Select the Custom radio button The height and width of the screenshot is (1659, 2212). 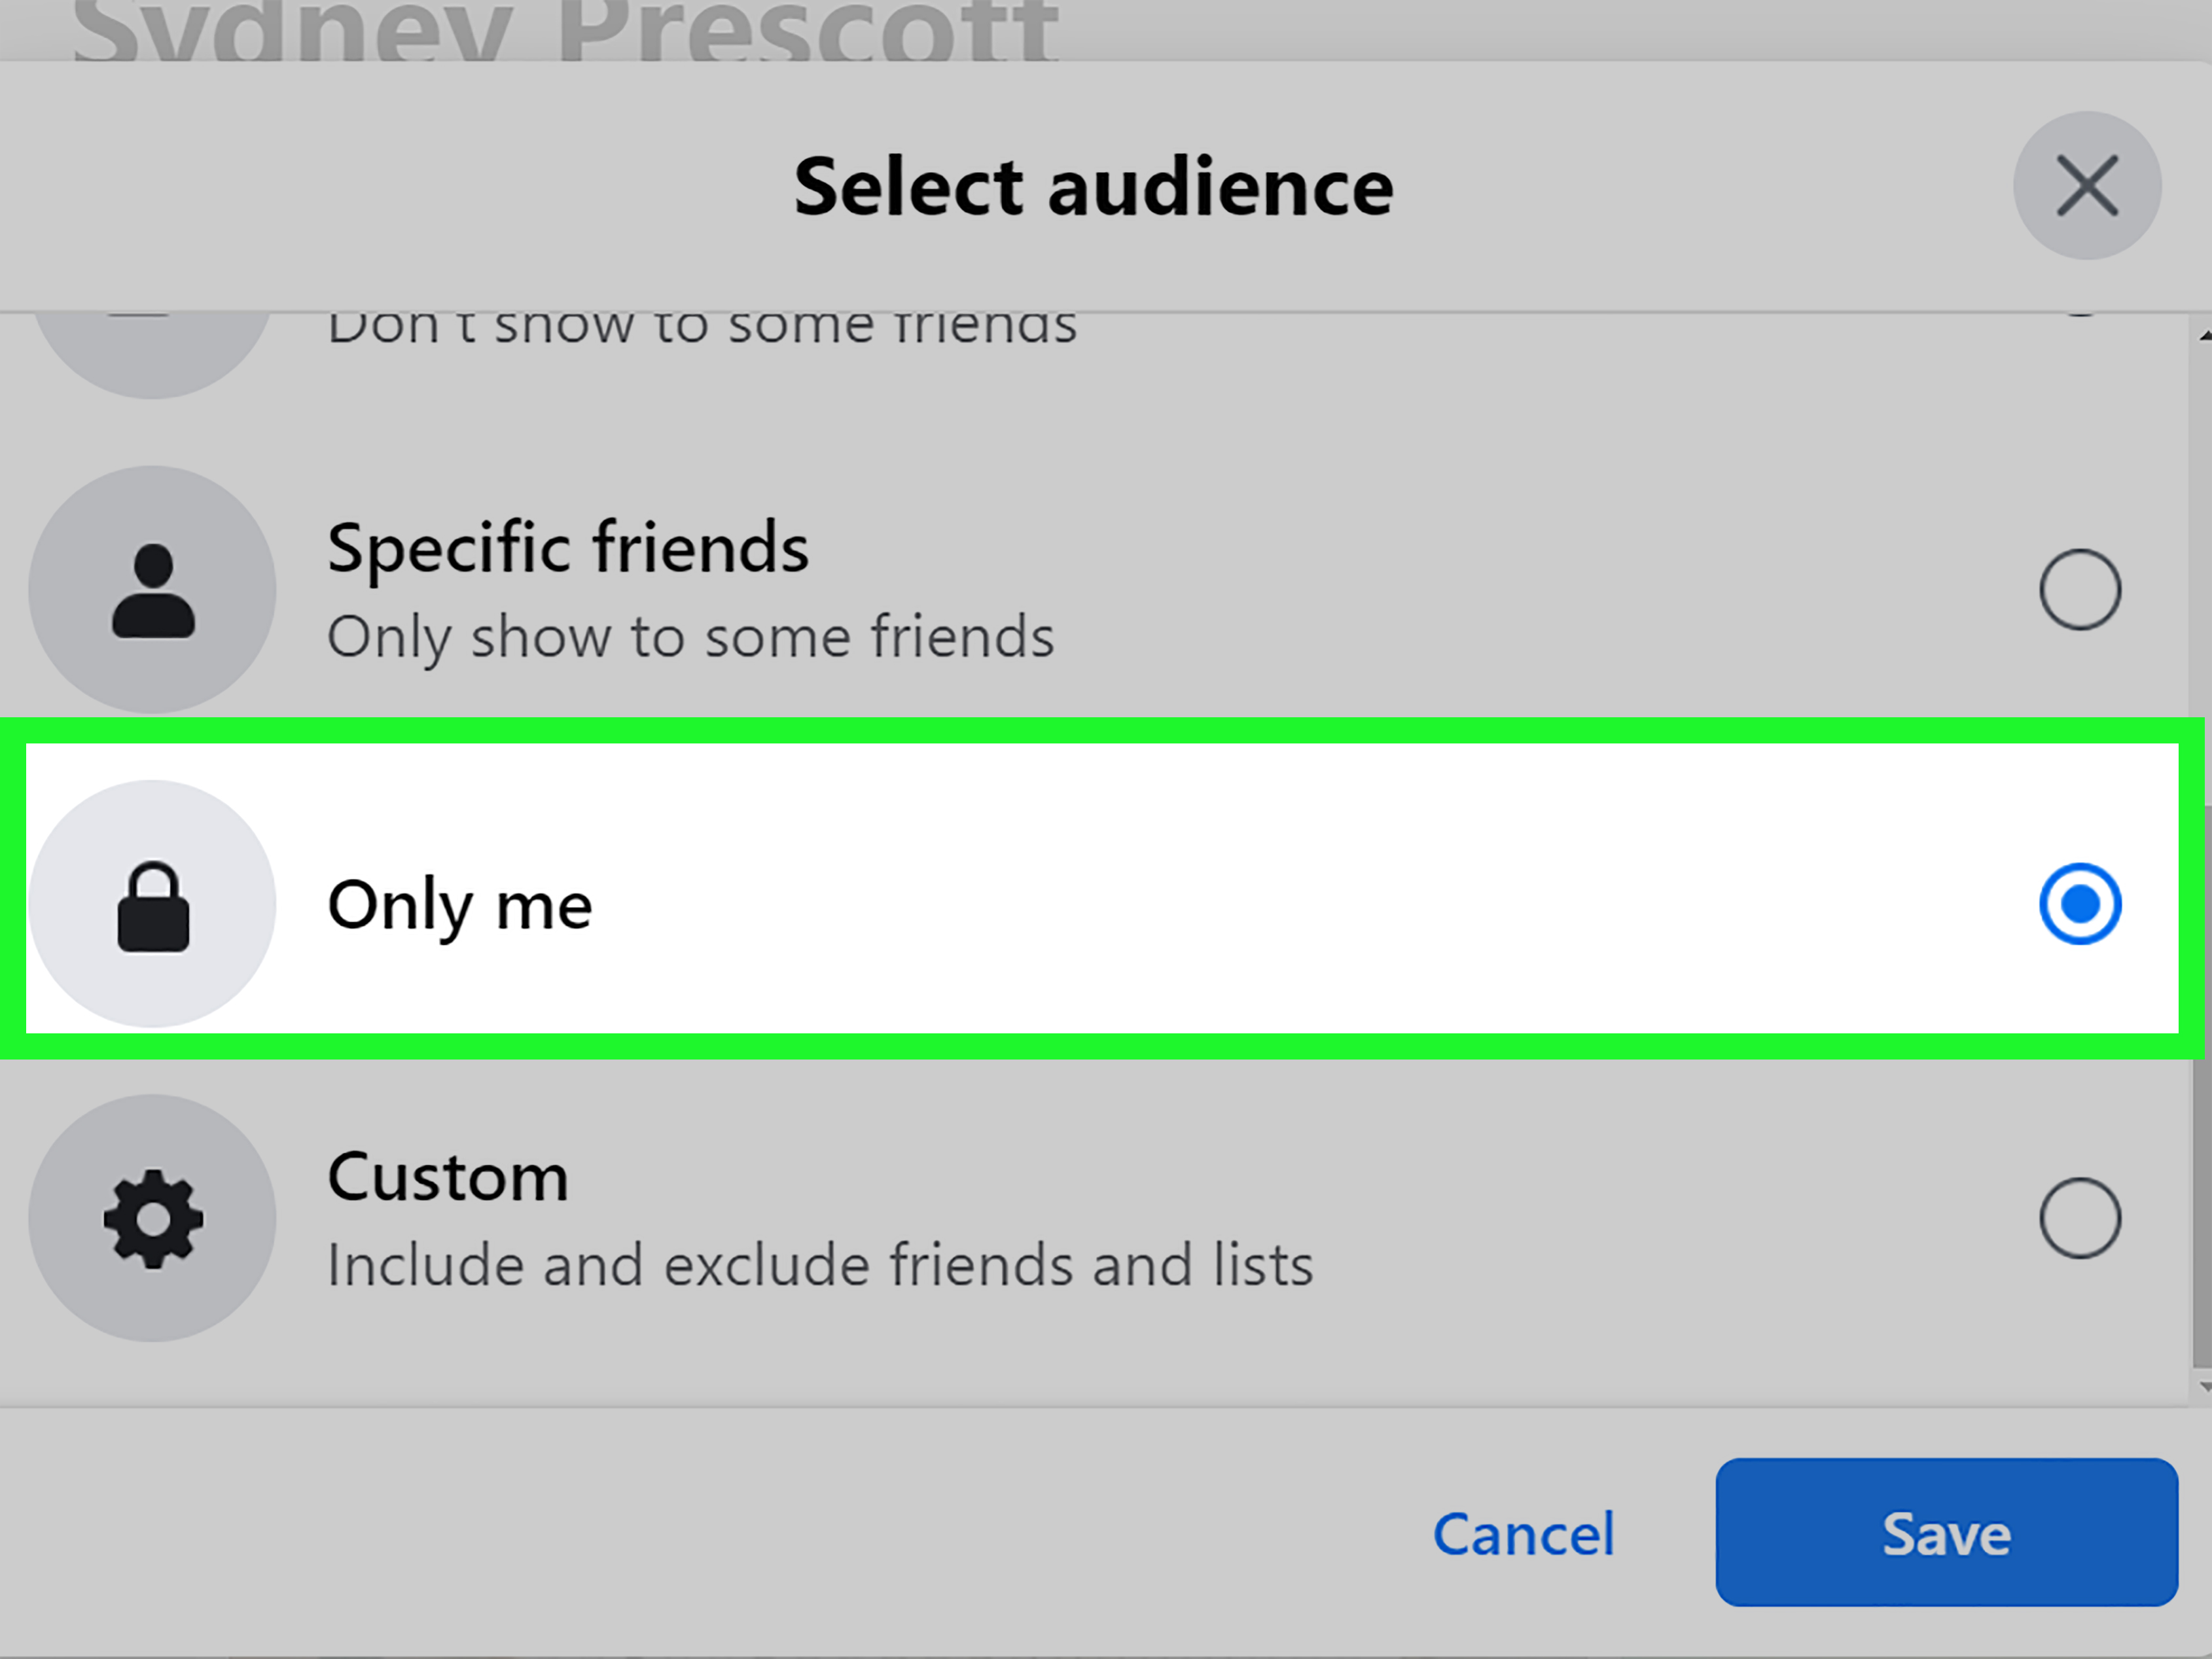2080,1218
